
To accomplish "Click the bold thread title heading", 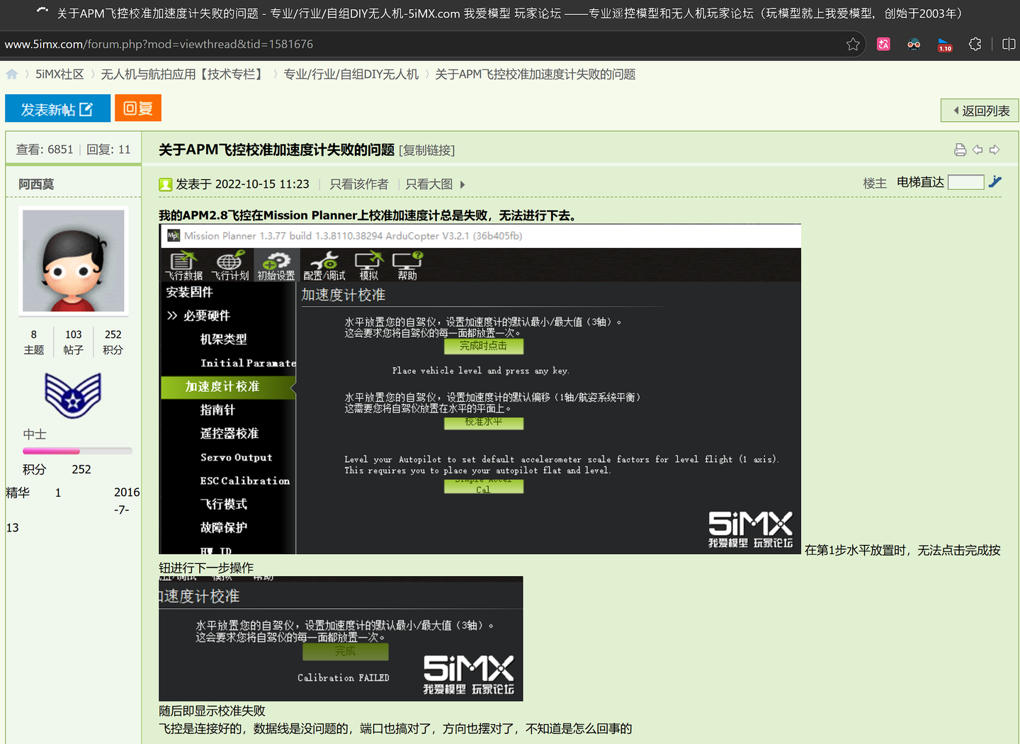I will (x=276, y=150).
